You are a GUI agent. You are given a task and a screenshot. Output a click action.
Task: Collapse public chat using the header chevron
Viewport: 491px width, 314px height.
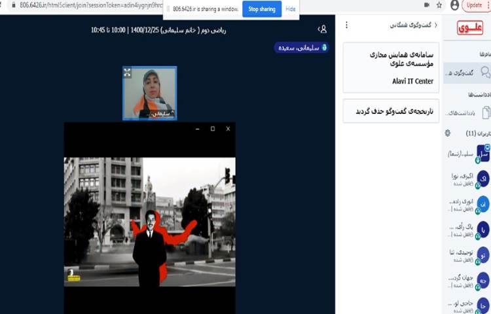(x=436, y=25)
